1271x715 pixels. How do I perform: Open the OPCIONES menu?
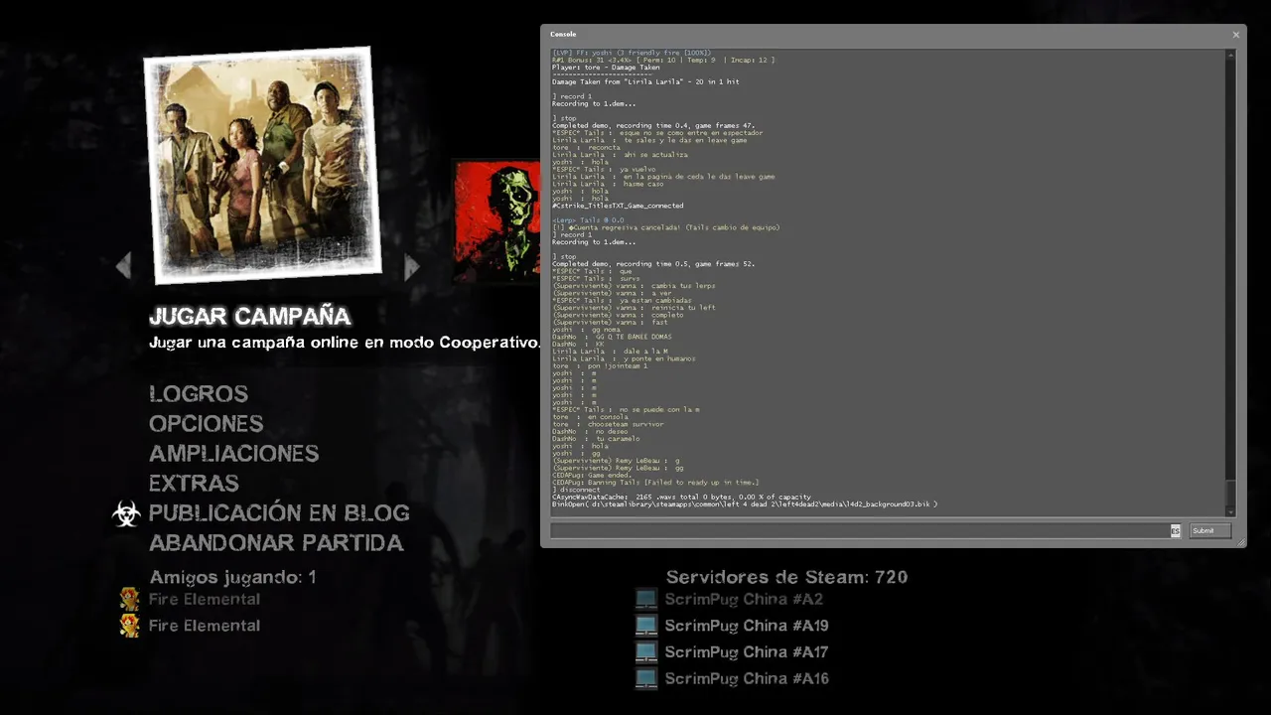click(x=206, y=424)
